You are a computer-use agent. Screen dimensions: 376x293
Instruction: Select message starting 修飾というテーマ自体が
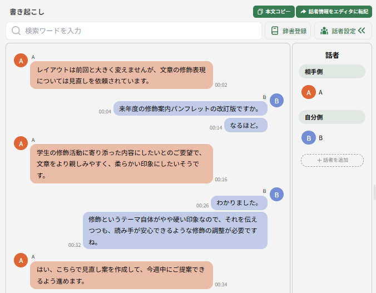pos(175,230)
